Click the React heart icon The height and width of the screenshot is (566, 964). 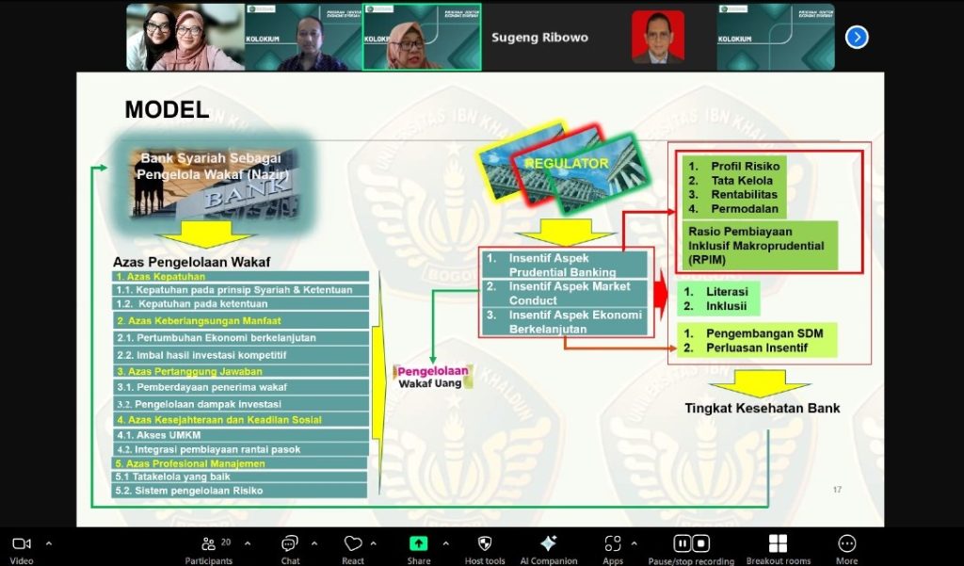click(x=353, y=544)
